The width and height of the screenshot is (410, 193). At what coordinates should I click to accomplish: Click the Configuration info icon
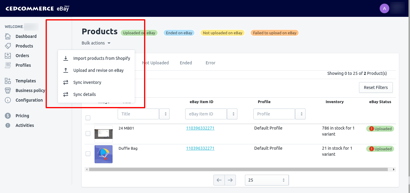[8, 100]
